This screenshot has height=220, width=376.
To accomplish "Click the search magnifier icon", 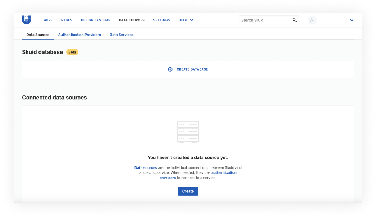I will click(x=294, y=20).
